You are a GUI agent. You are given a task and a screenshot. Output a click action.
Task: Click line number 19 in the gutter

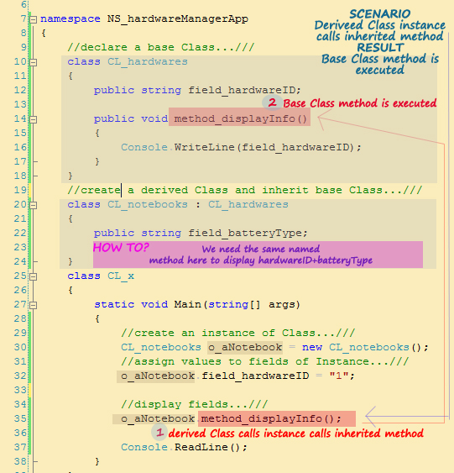coord(20,190)
